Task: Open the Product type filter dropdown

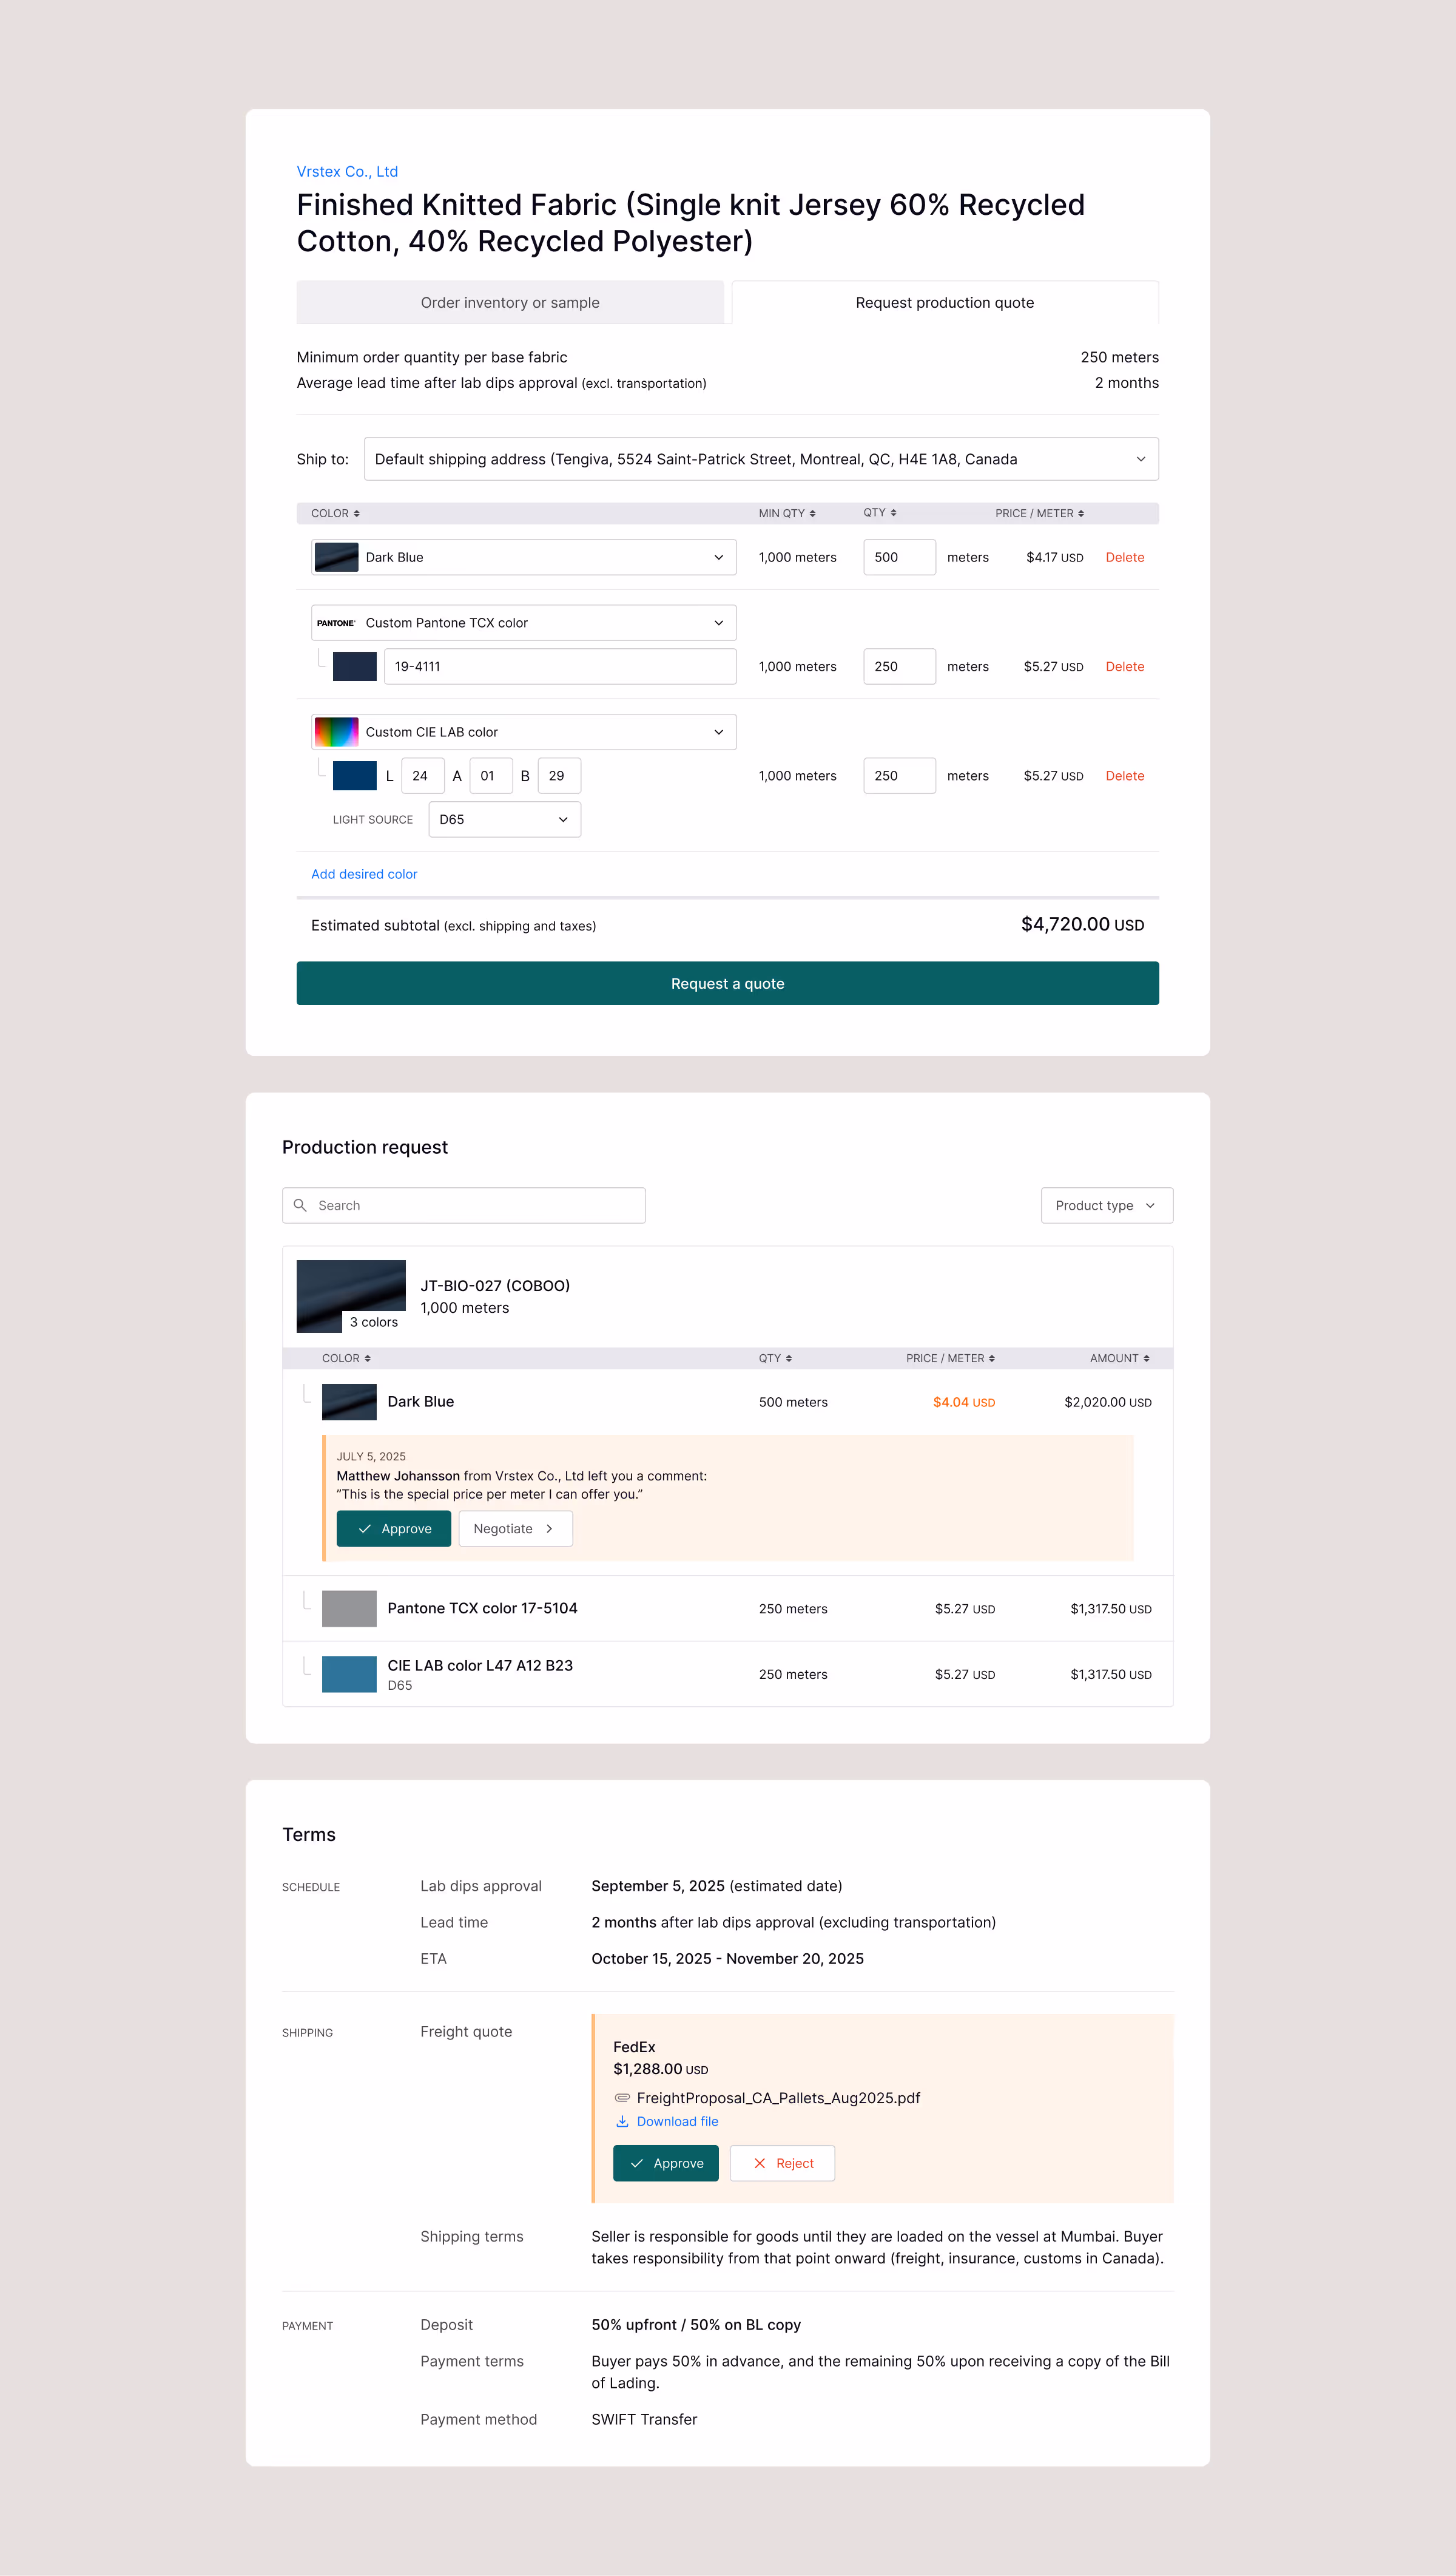Action: click(1106, 1205)
